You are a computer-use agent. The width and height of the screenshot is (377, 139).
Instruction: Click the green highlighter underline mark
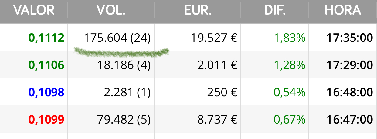121,52
